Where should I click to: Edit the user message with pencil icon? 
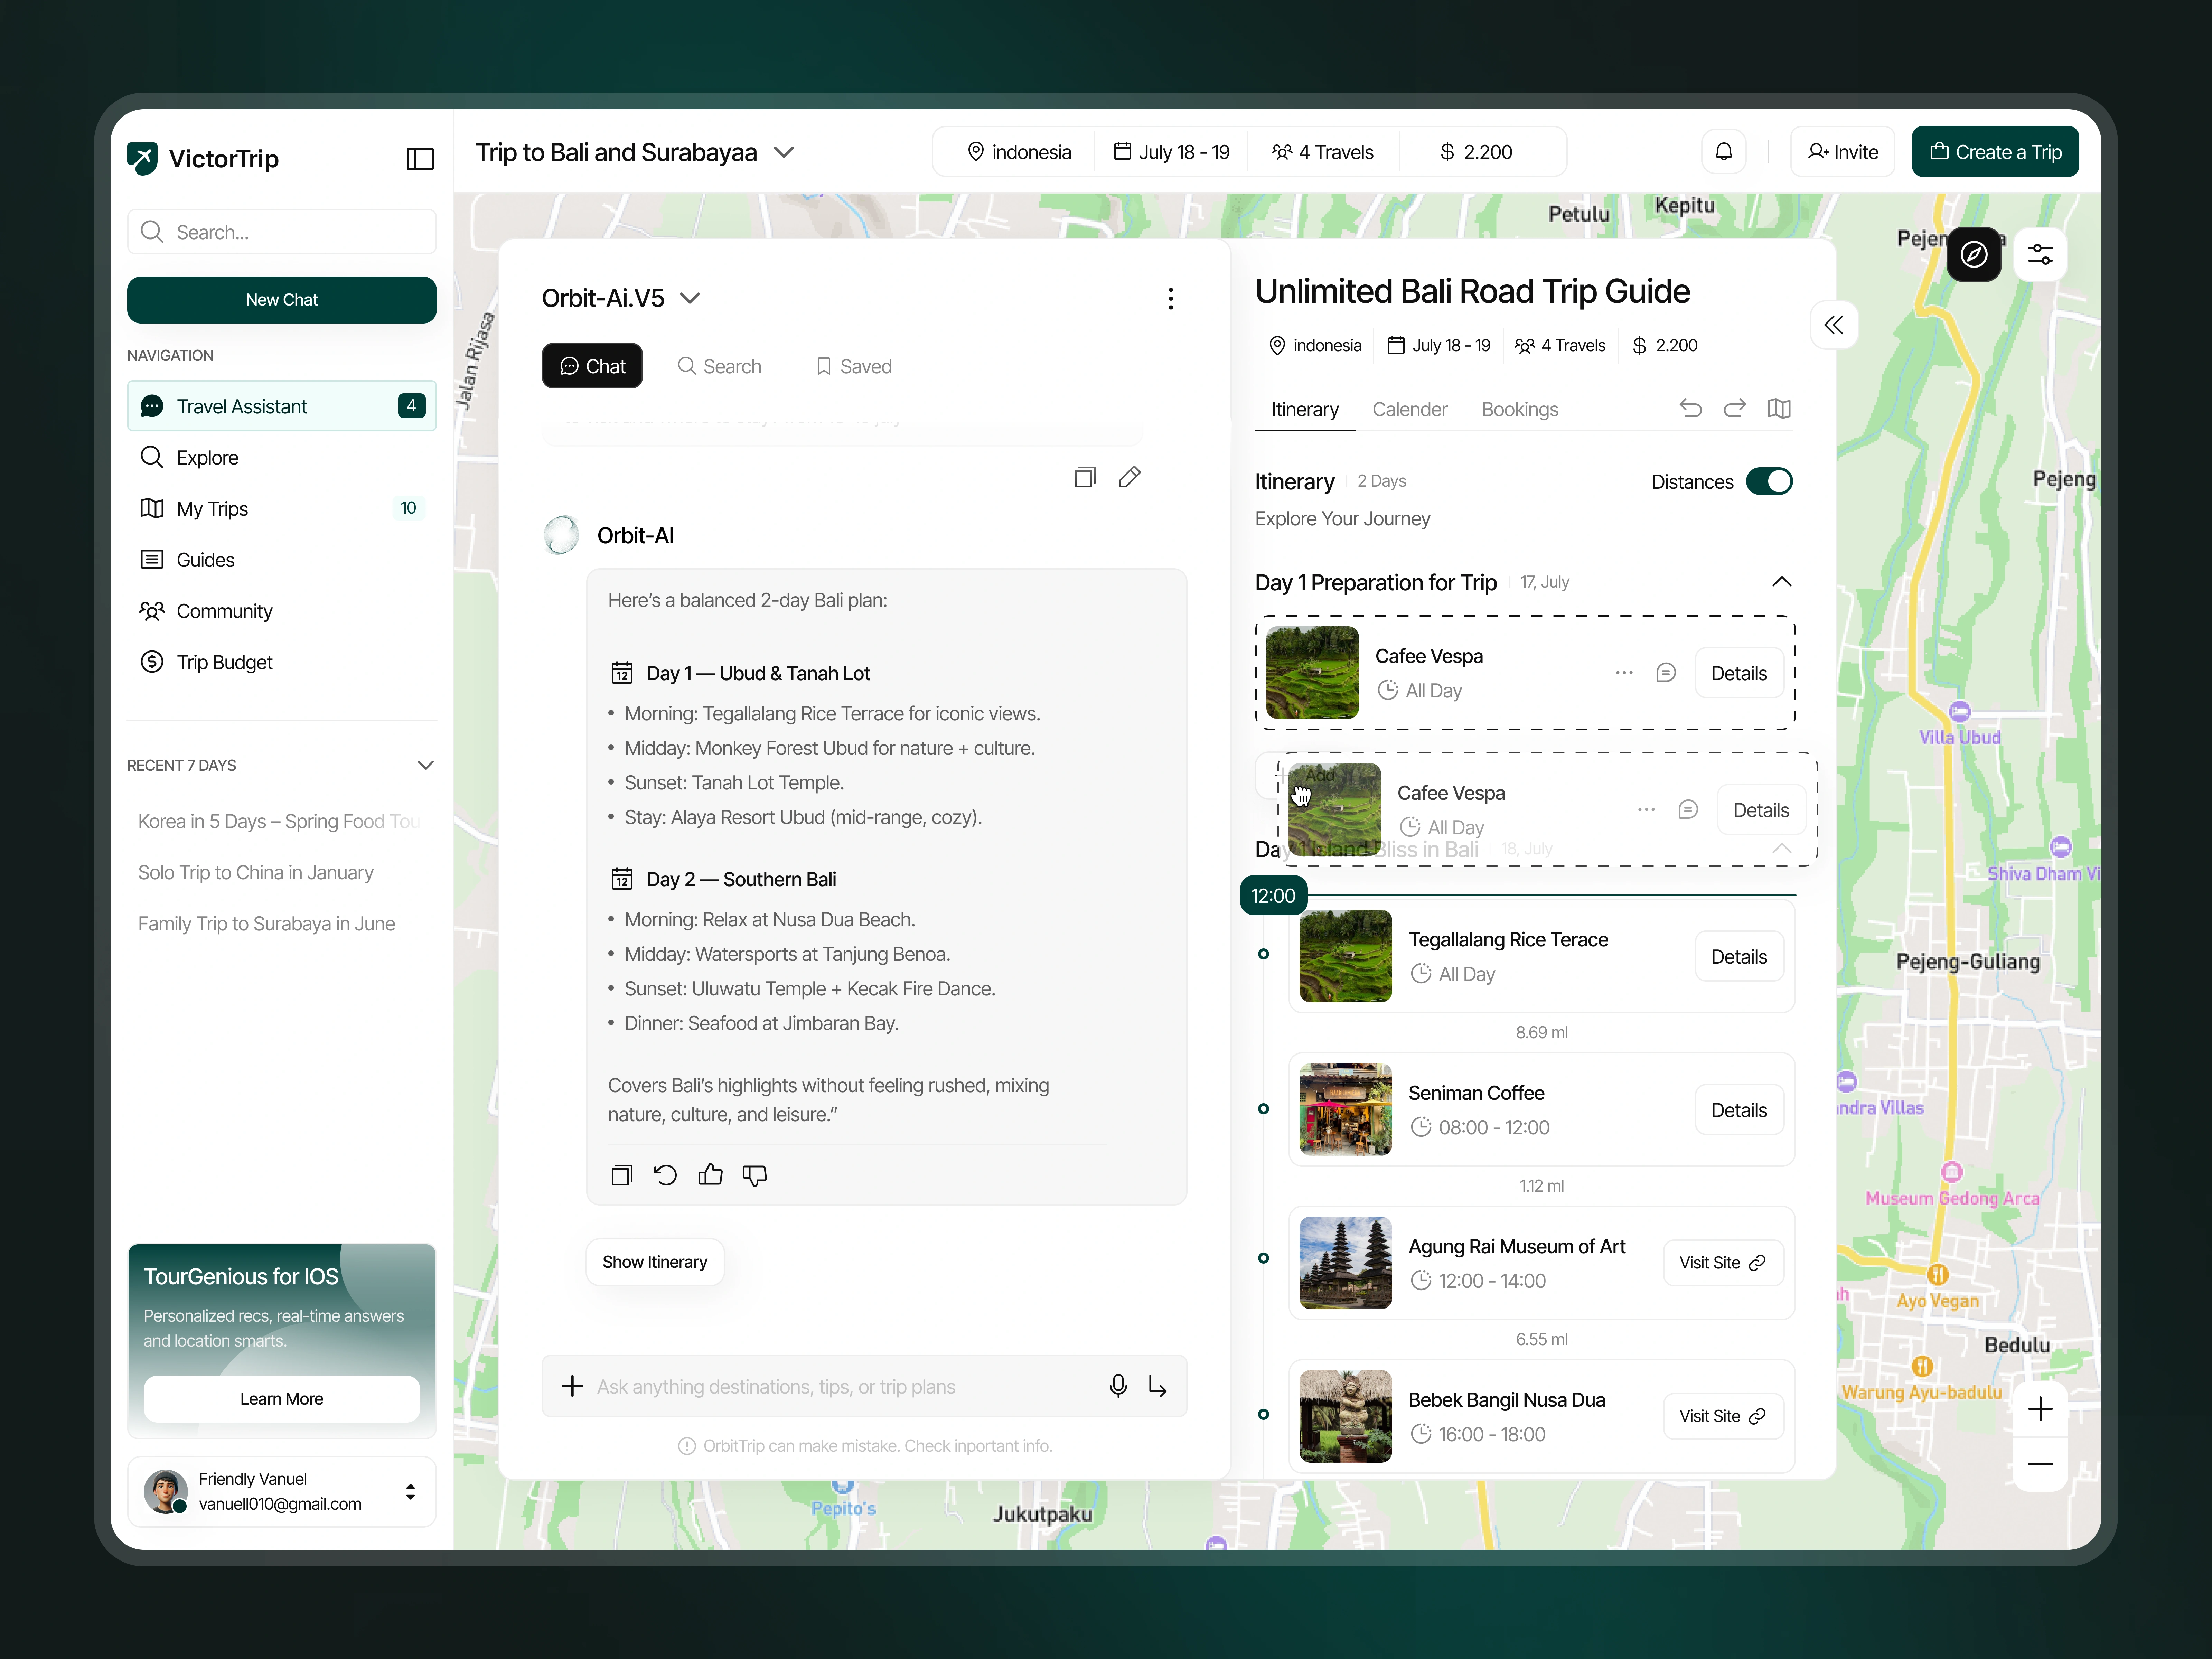tap(1130, 477)
